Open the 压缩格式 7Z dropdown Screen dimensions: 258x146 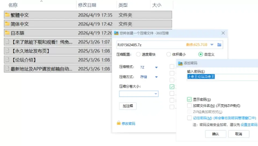(156, 67)
